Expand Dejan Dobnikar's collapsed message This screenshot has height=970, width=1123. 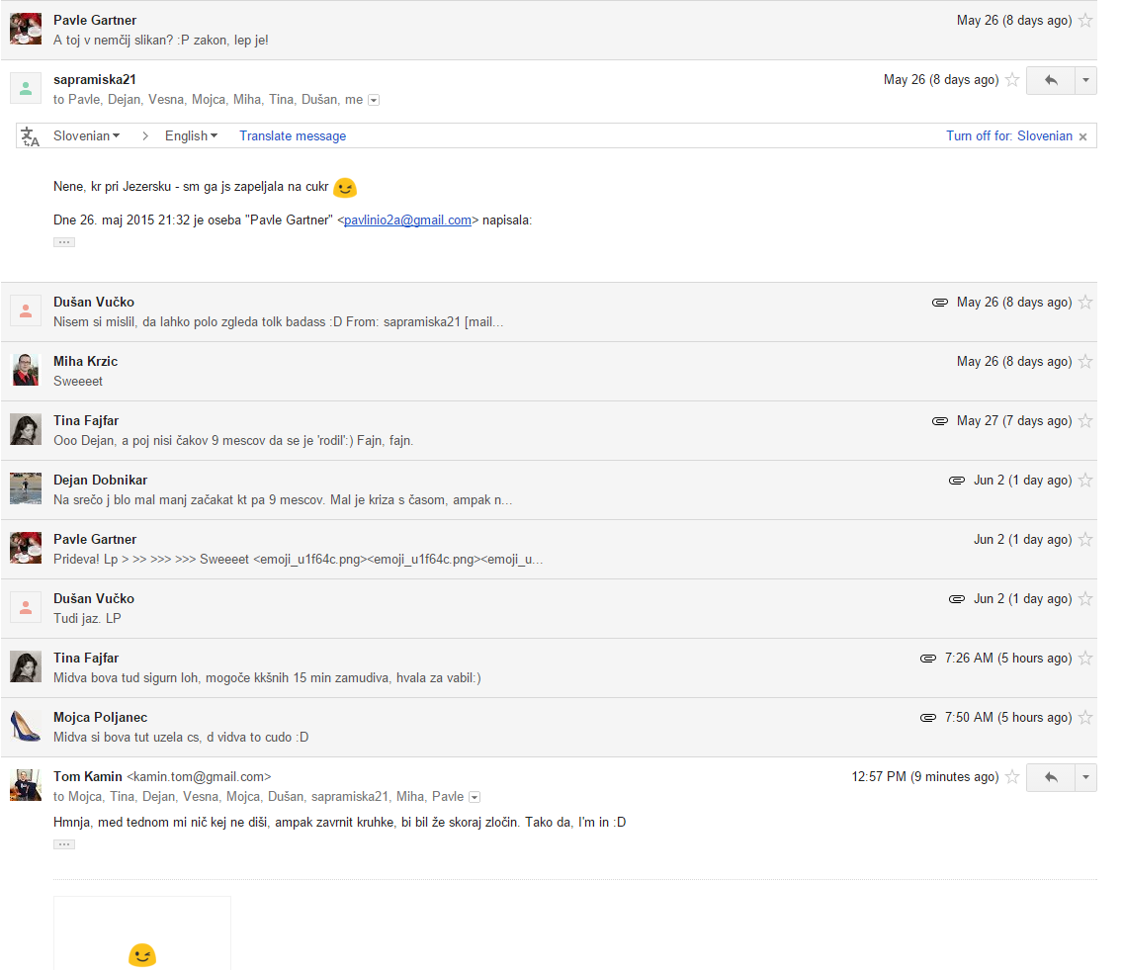tap(549, 490)
